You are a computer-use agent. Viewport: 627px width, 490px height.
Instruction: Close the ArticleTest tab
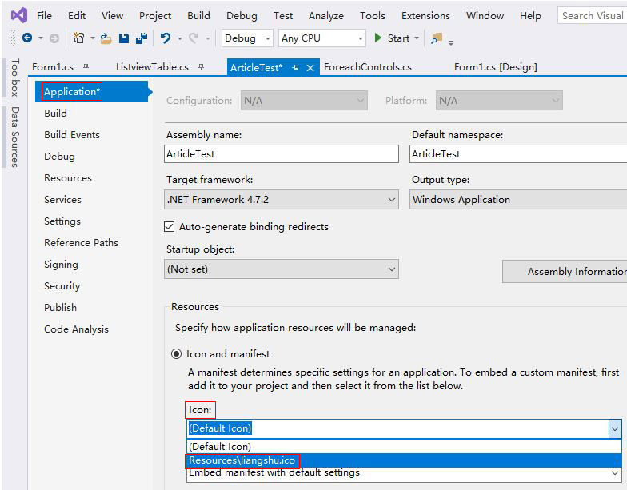310,68
